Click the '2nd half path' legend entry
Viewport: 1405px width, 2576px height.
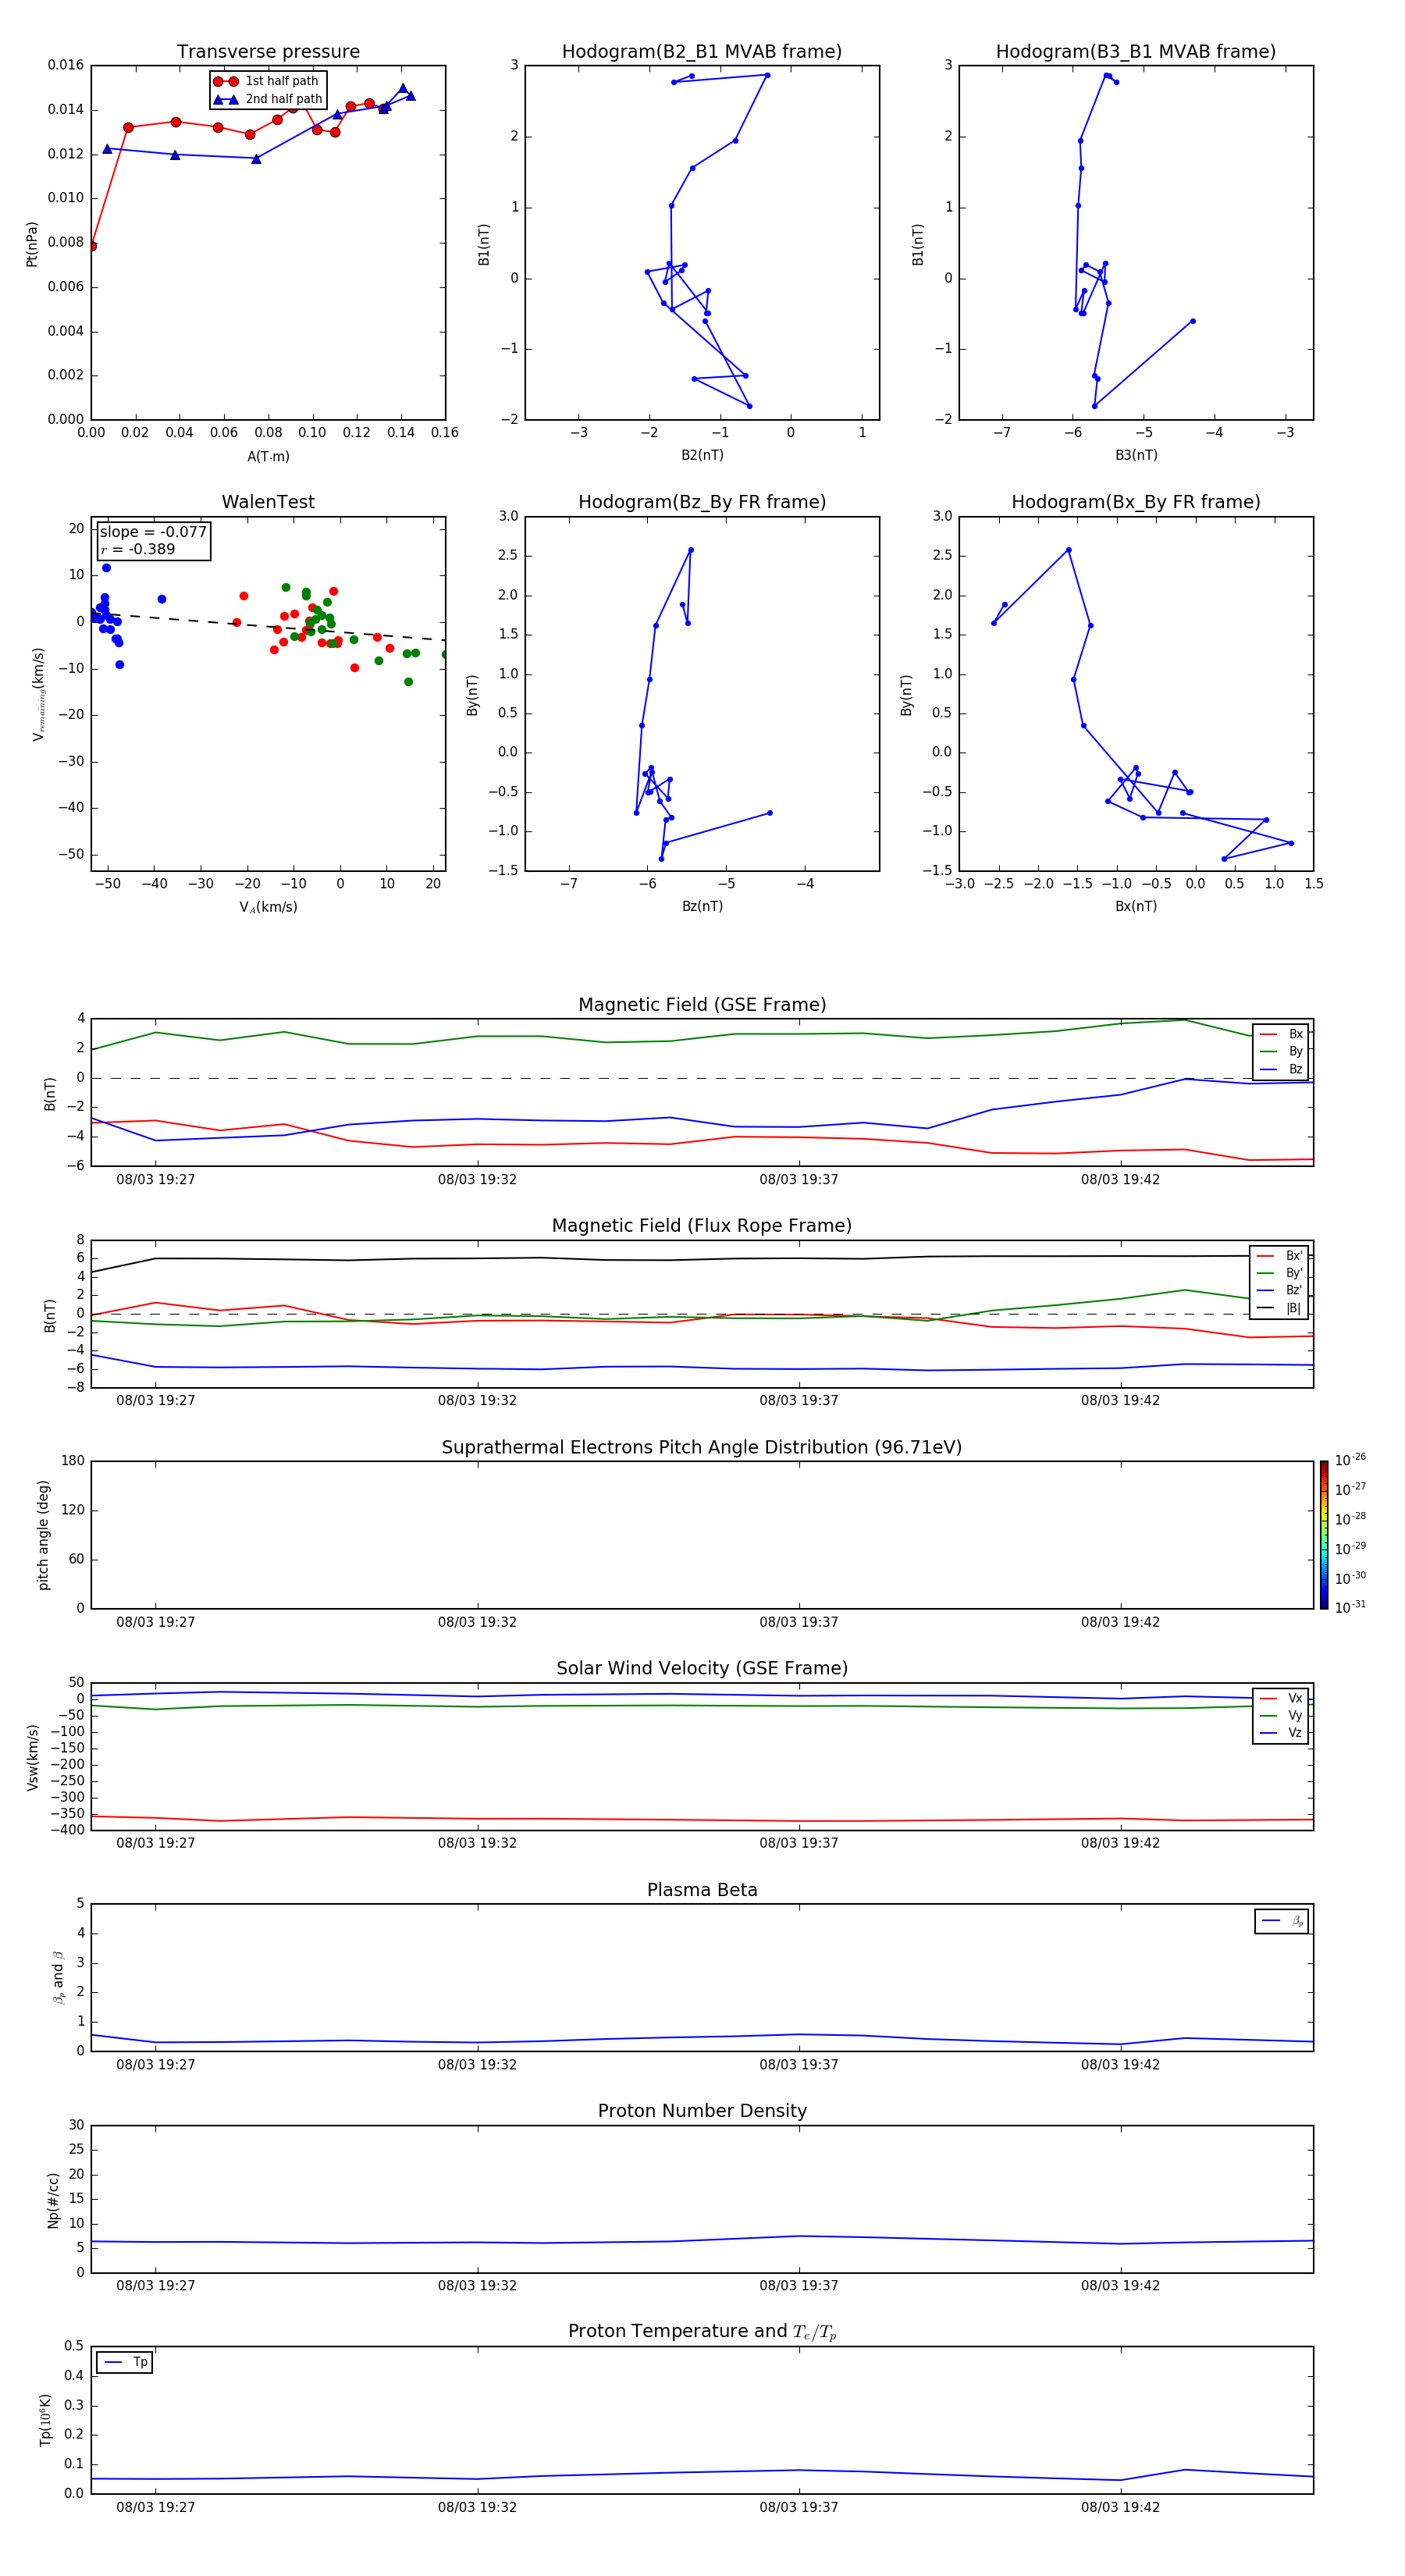click(268, 99)
